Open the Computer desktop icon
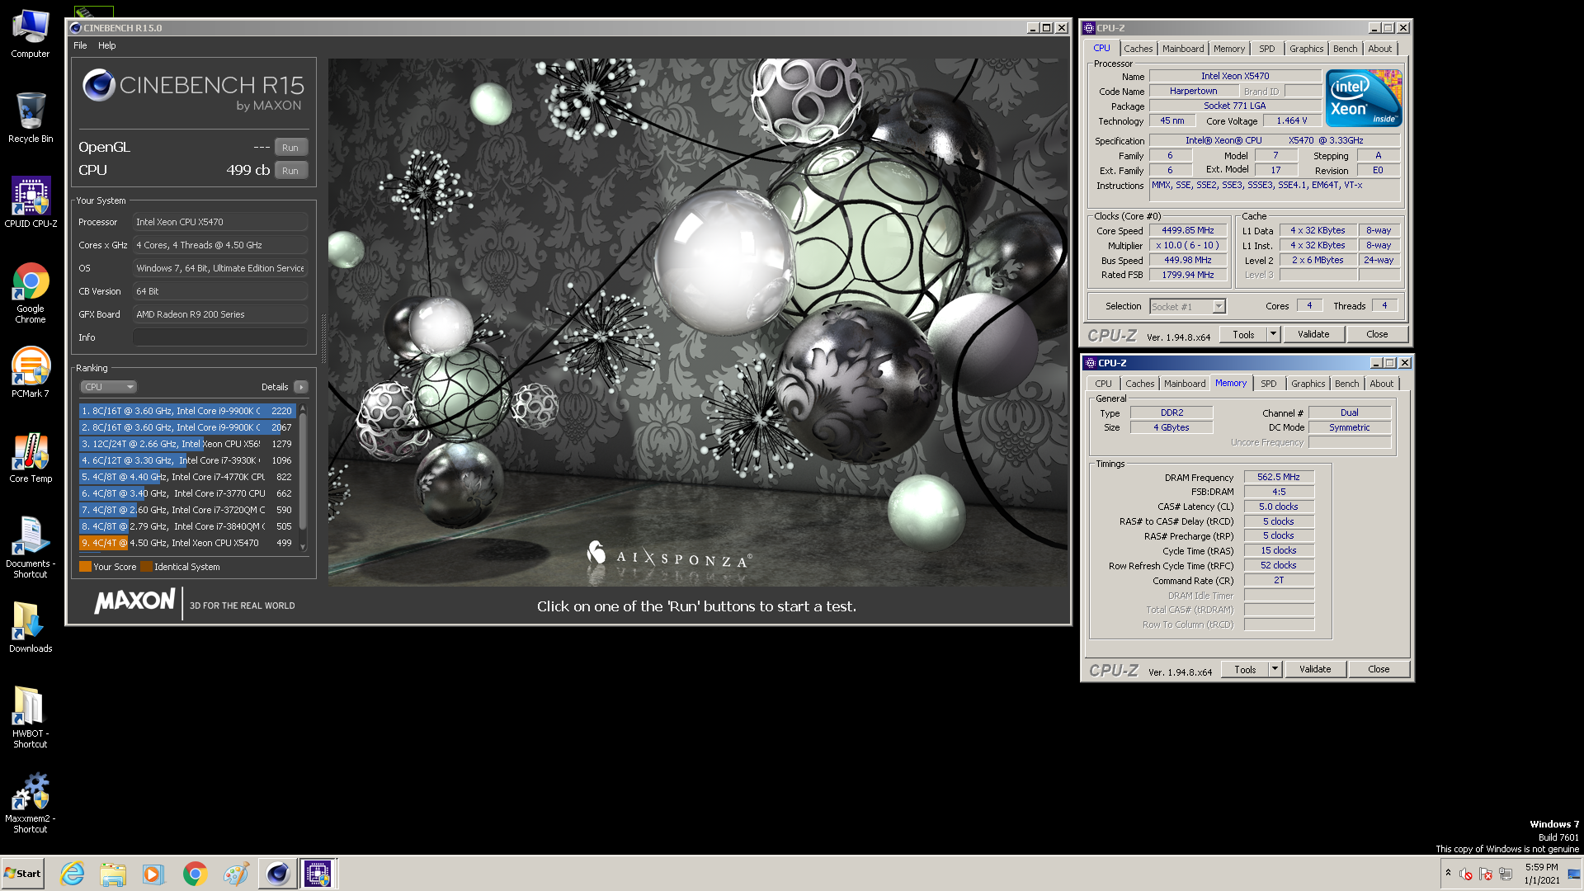Viewport: 1584px width, 891px height. point(31,35)
